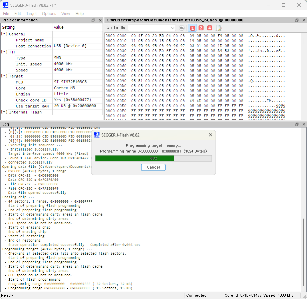Screen dimensions: 307x299
Task: Collapse the TIF settings group
Action: pos(4,52)
